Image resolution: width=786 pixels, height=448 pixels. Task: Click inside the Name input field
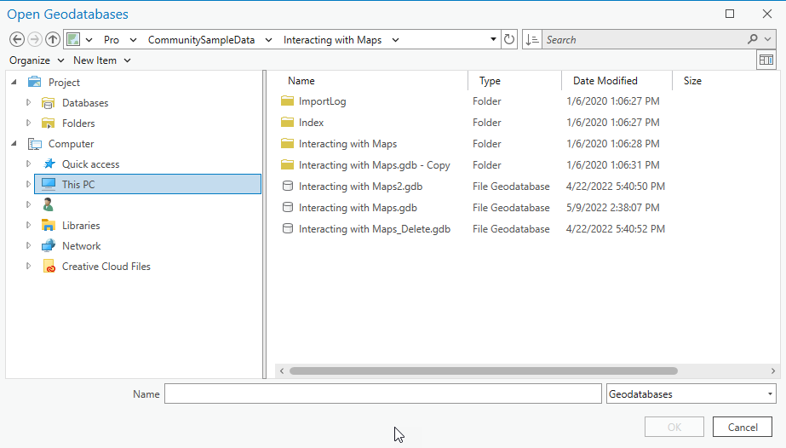(x=383, y=393)
